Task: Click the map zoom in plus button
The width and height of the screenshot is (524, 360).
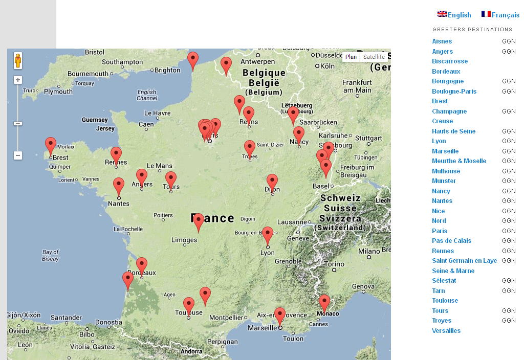Action: coord(18,80)
